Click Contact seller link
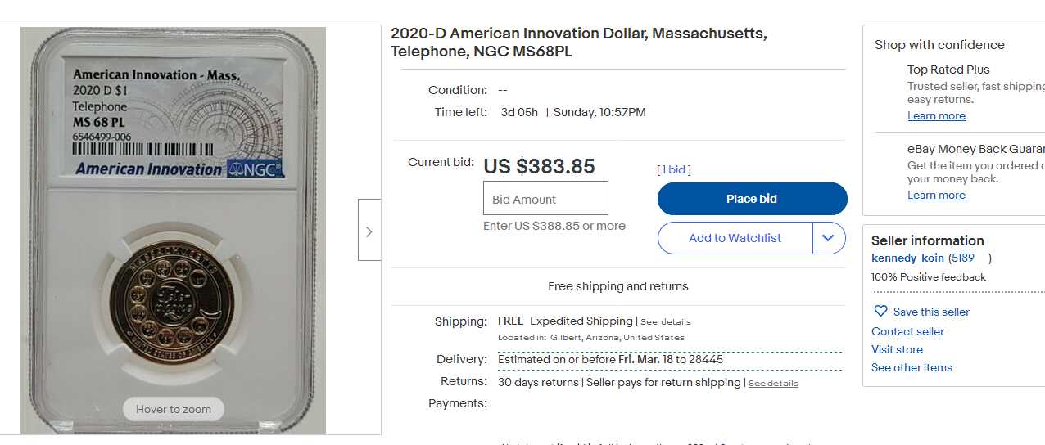The width and height of the screenshot is (1045, 445). (x=907, y=331)
